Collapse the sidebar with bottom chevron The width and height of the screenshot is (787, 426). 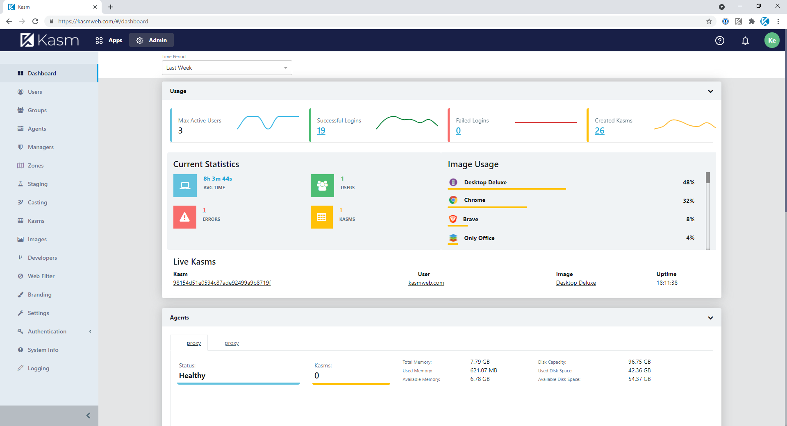[88, 415]
